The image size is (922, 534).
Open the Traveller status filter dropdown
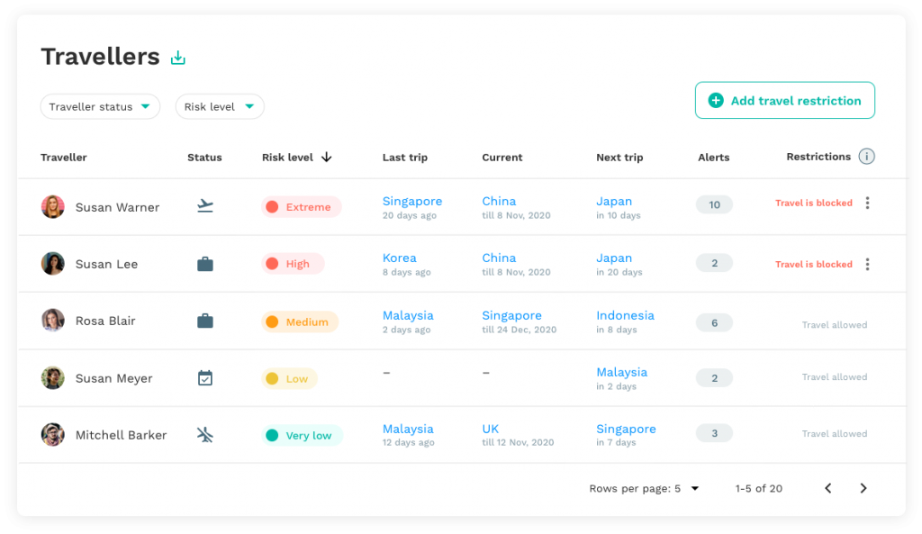click(100, 106)
